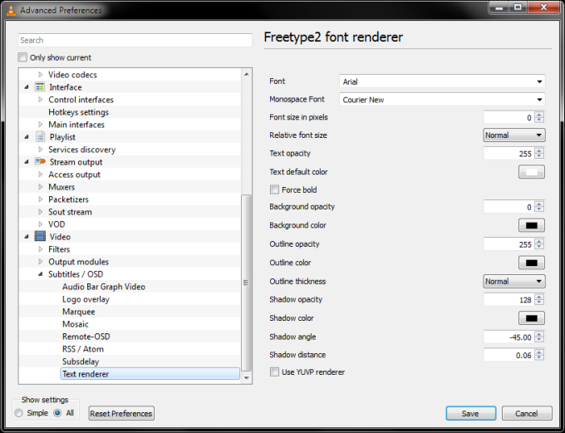
Task: Select Subsdelay in the tree
Action: [81, 362]
